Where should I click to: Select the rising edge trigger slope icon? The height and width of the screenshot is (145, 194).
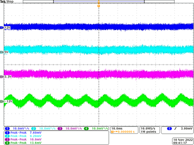pyautogui.click(x=176, y=128)
